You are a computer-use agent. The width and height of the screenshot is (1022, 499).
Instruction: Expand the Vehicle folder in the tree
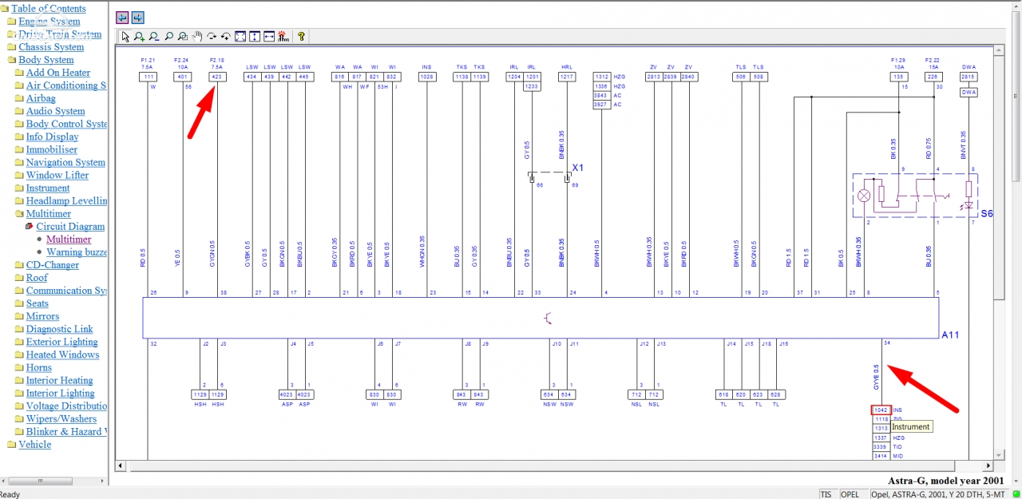click(12, 445)
